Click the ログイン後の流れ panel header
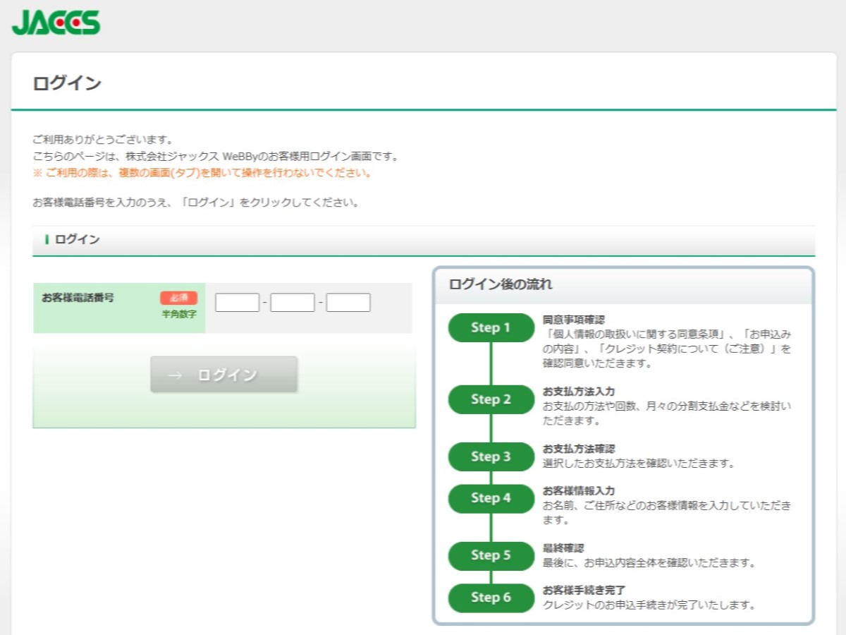The image size is (846, 635). (x=501, y=285)
